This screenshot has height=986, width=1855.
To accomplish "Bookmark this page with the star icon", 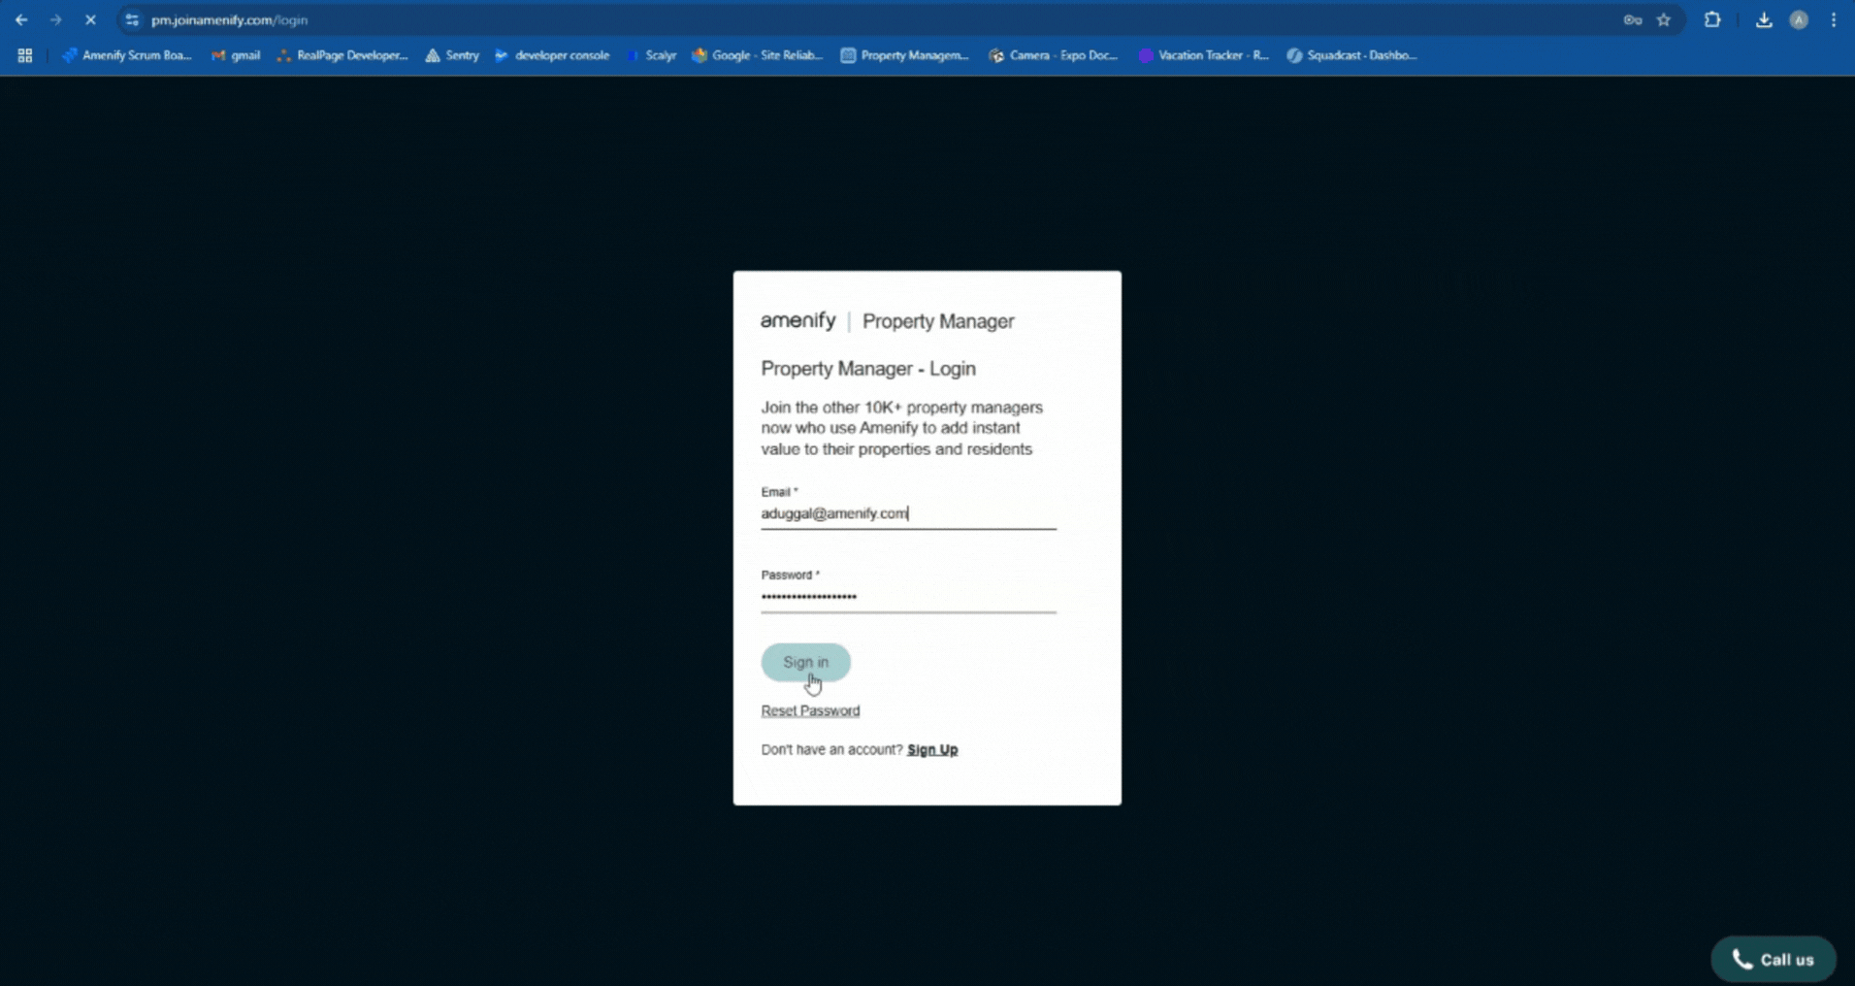I will (1664, 19).
